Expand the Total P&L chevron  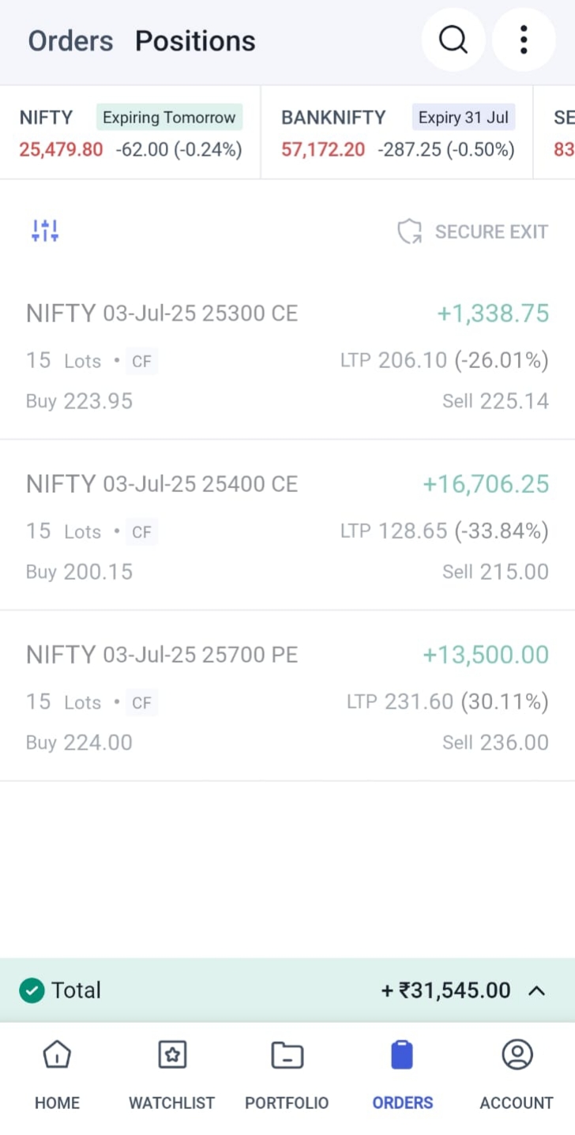pos(536,990)
